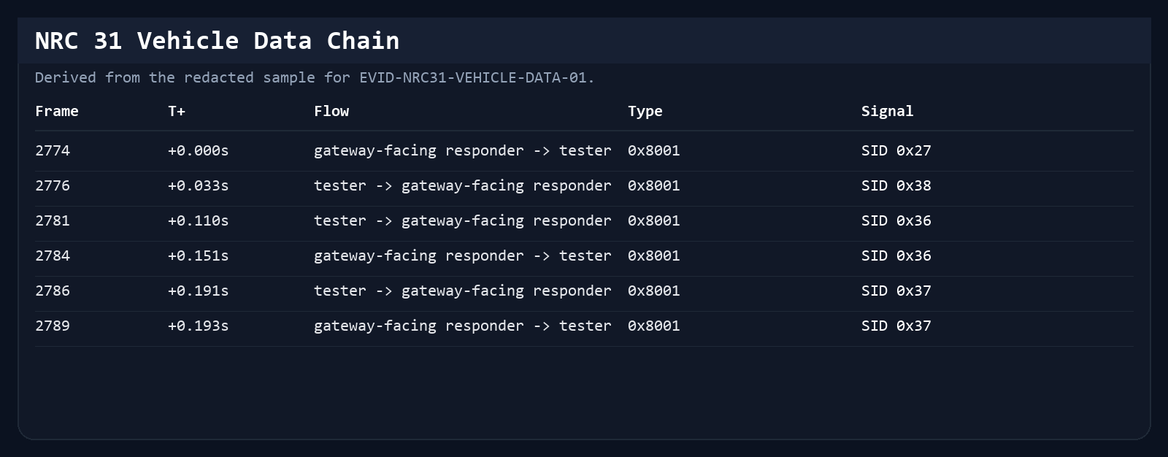Image resolution: width=1168 pixels, height=457 pixels.
Task: Click the +0.151s timestamp
Action: (199, 256)
